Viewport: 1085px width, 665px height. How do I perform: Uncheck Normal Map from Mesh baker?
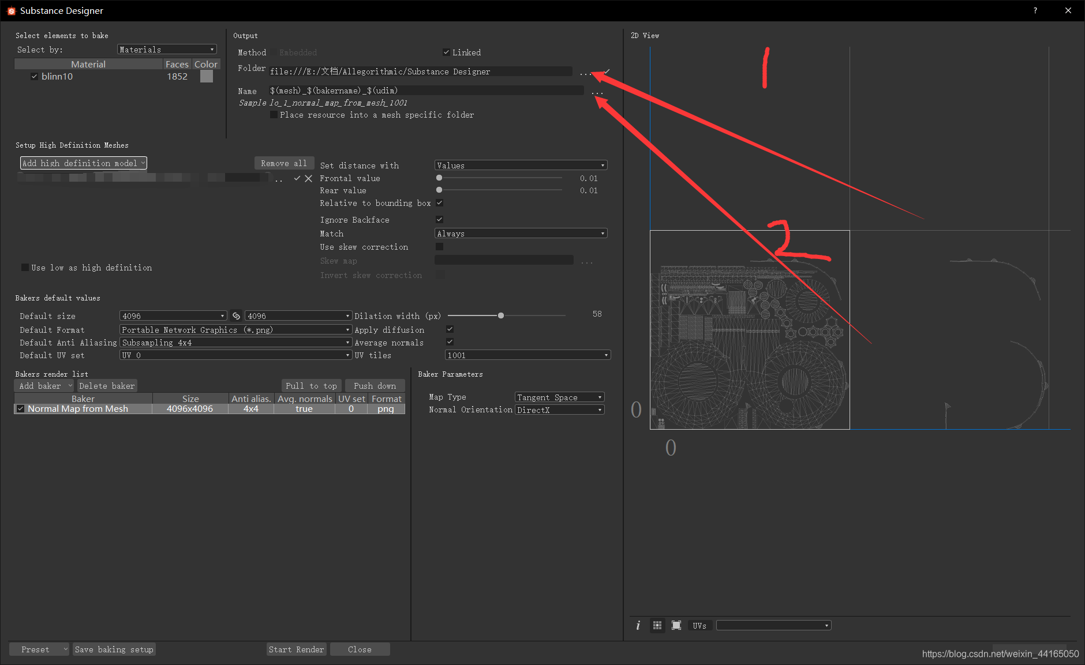(21, 409)
